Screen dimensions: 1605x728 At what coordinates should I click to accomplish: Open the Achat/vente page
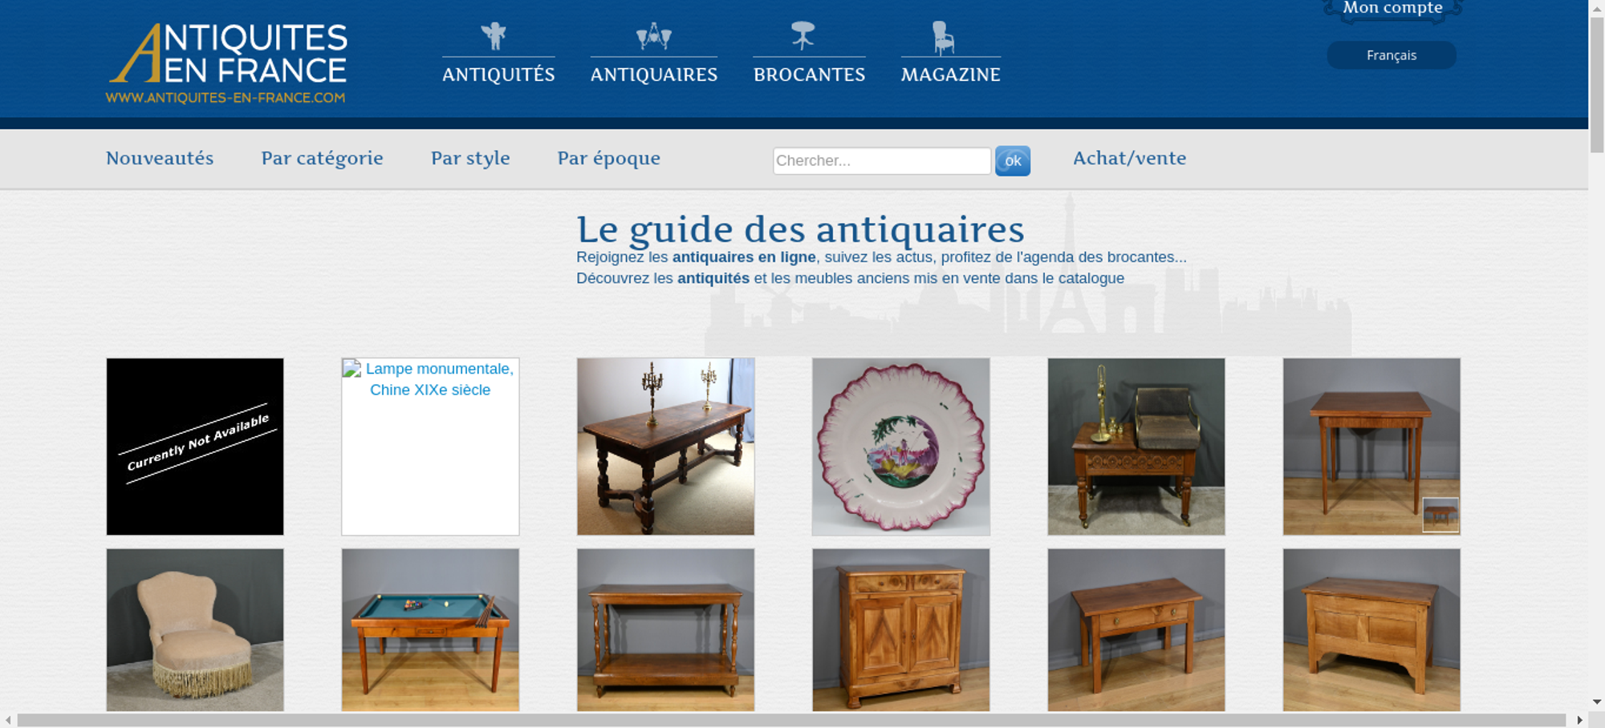(x=1129, y=158)
